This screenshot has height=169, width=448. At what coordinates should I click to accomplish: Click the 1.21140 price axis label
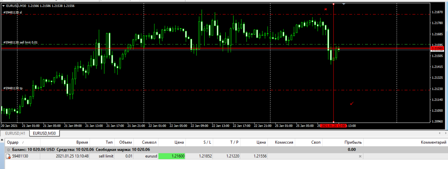pos(437,100)
